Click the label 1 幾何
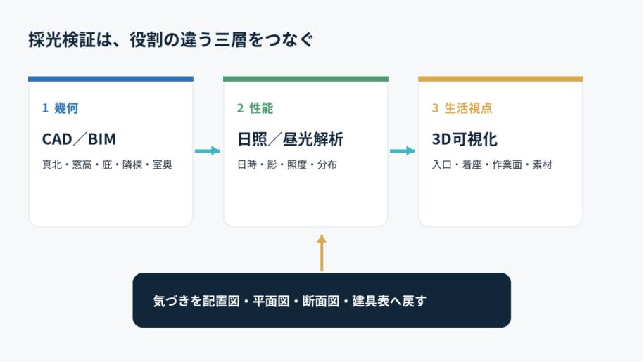Viewport: 644px width, 362px height. [60, 108]
